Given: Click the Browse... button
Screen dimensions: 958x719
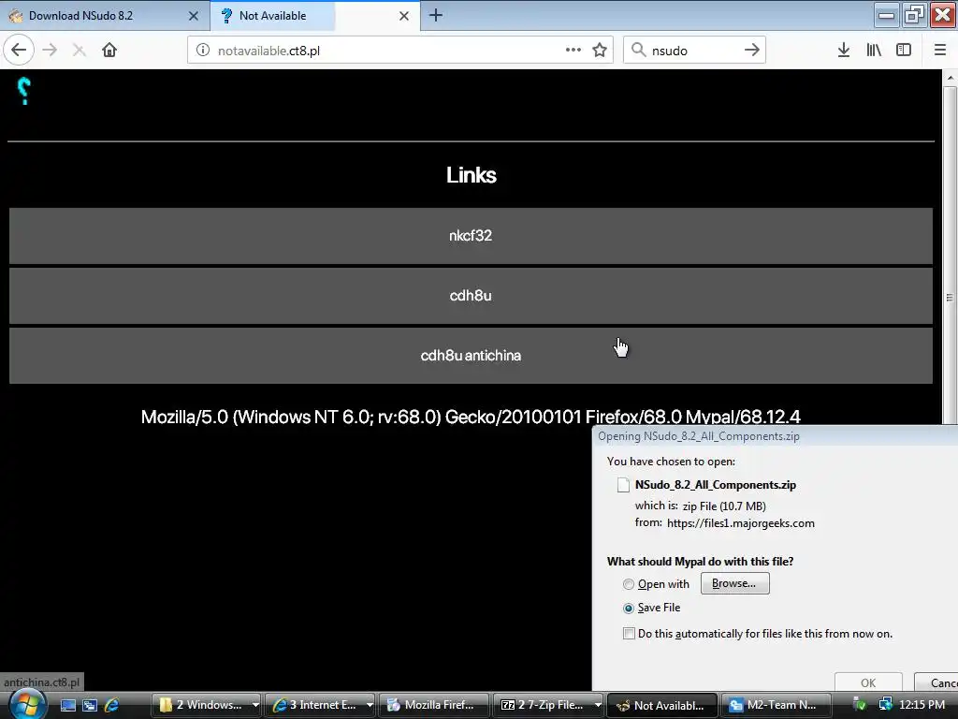Looking at the screenshot, I should point(734,584).
